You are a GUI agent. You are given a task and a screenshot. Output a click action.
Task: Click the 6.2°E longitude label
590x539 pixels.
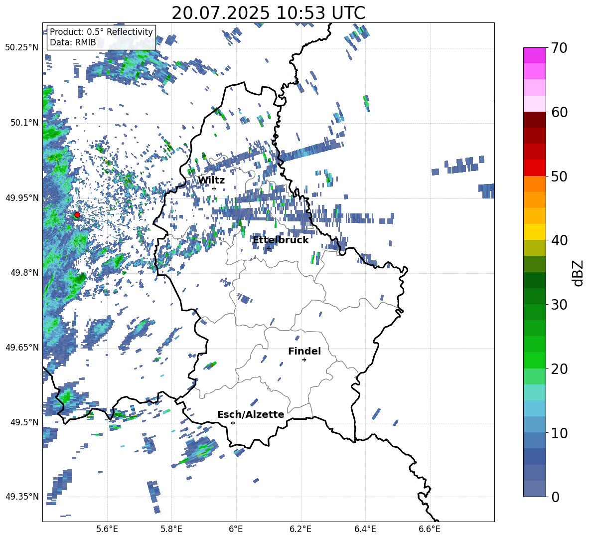[x=300, y=529]
